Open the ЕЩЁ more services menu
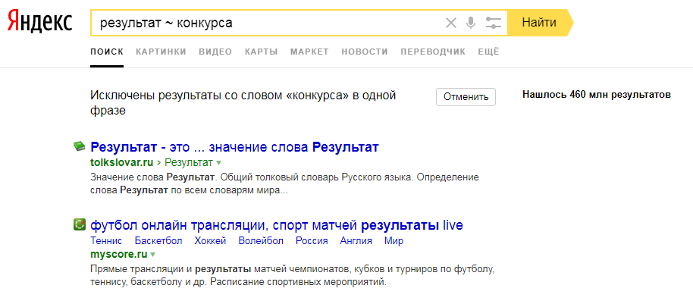The height and width of the screenshot is (304, 693). click(488, 52)
